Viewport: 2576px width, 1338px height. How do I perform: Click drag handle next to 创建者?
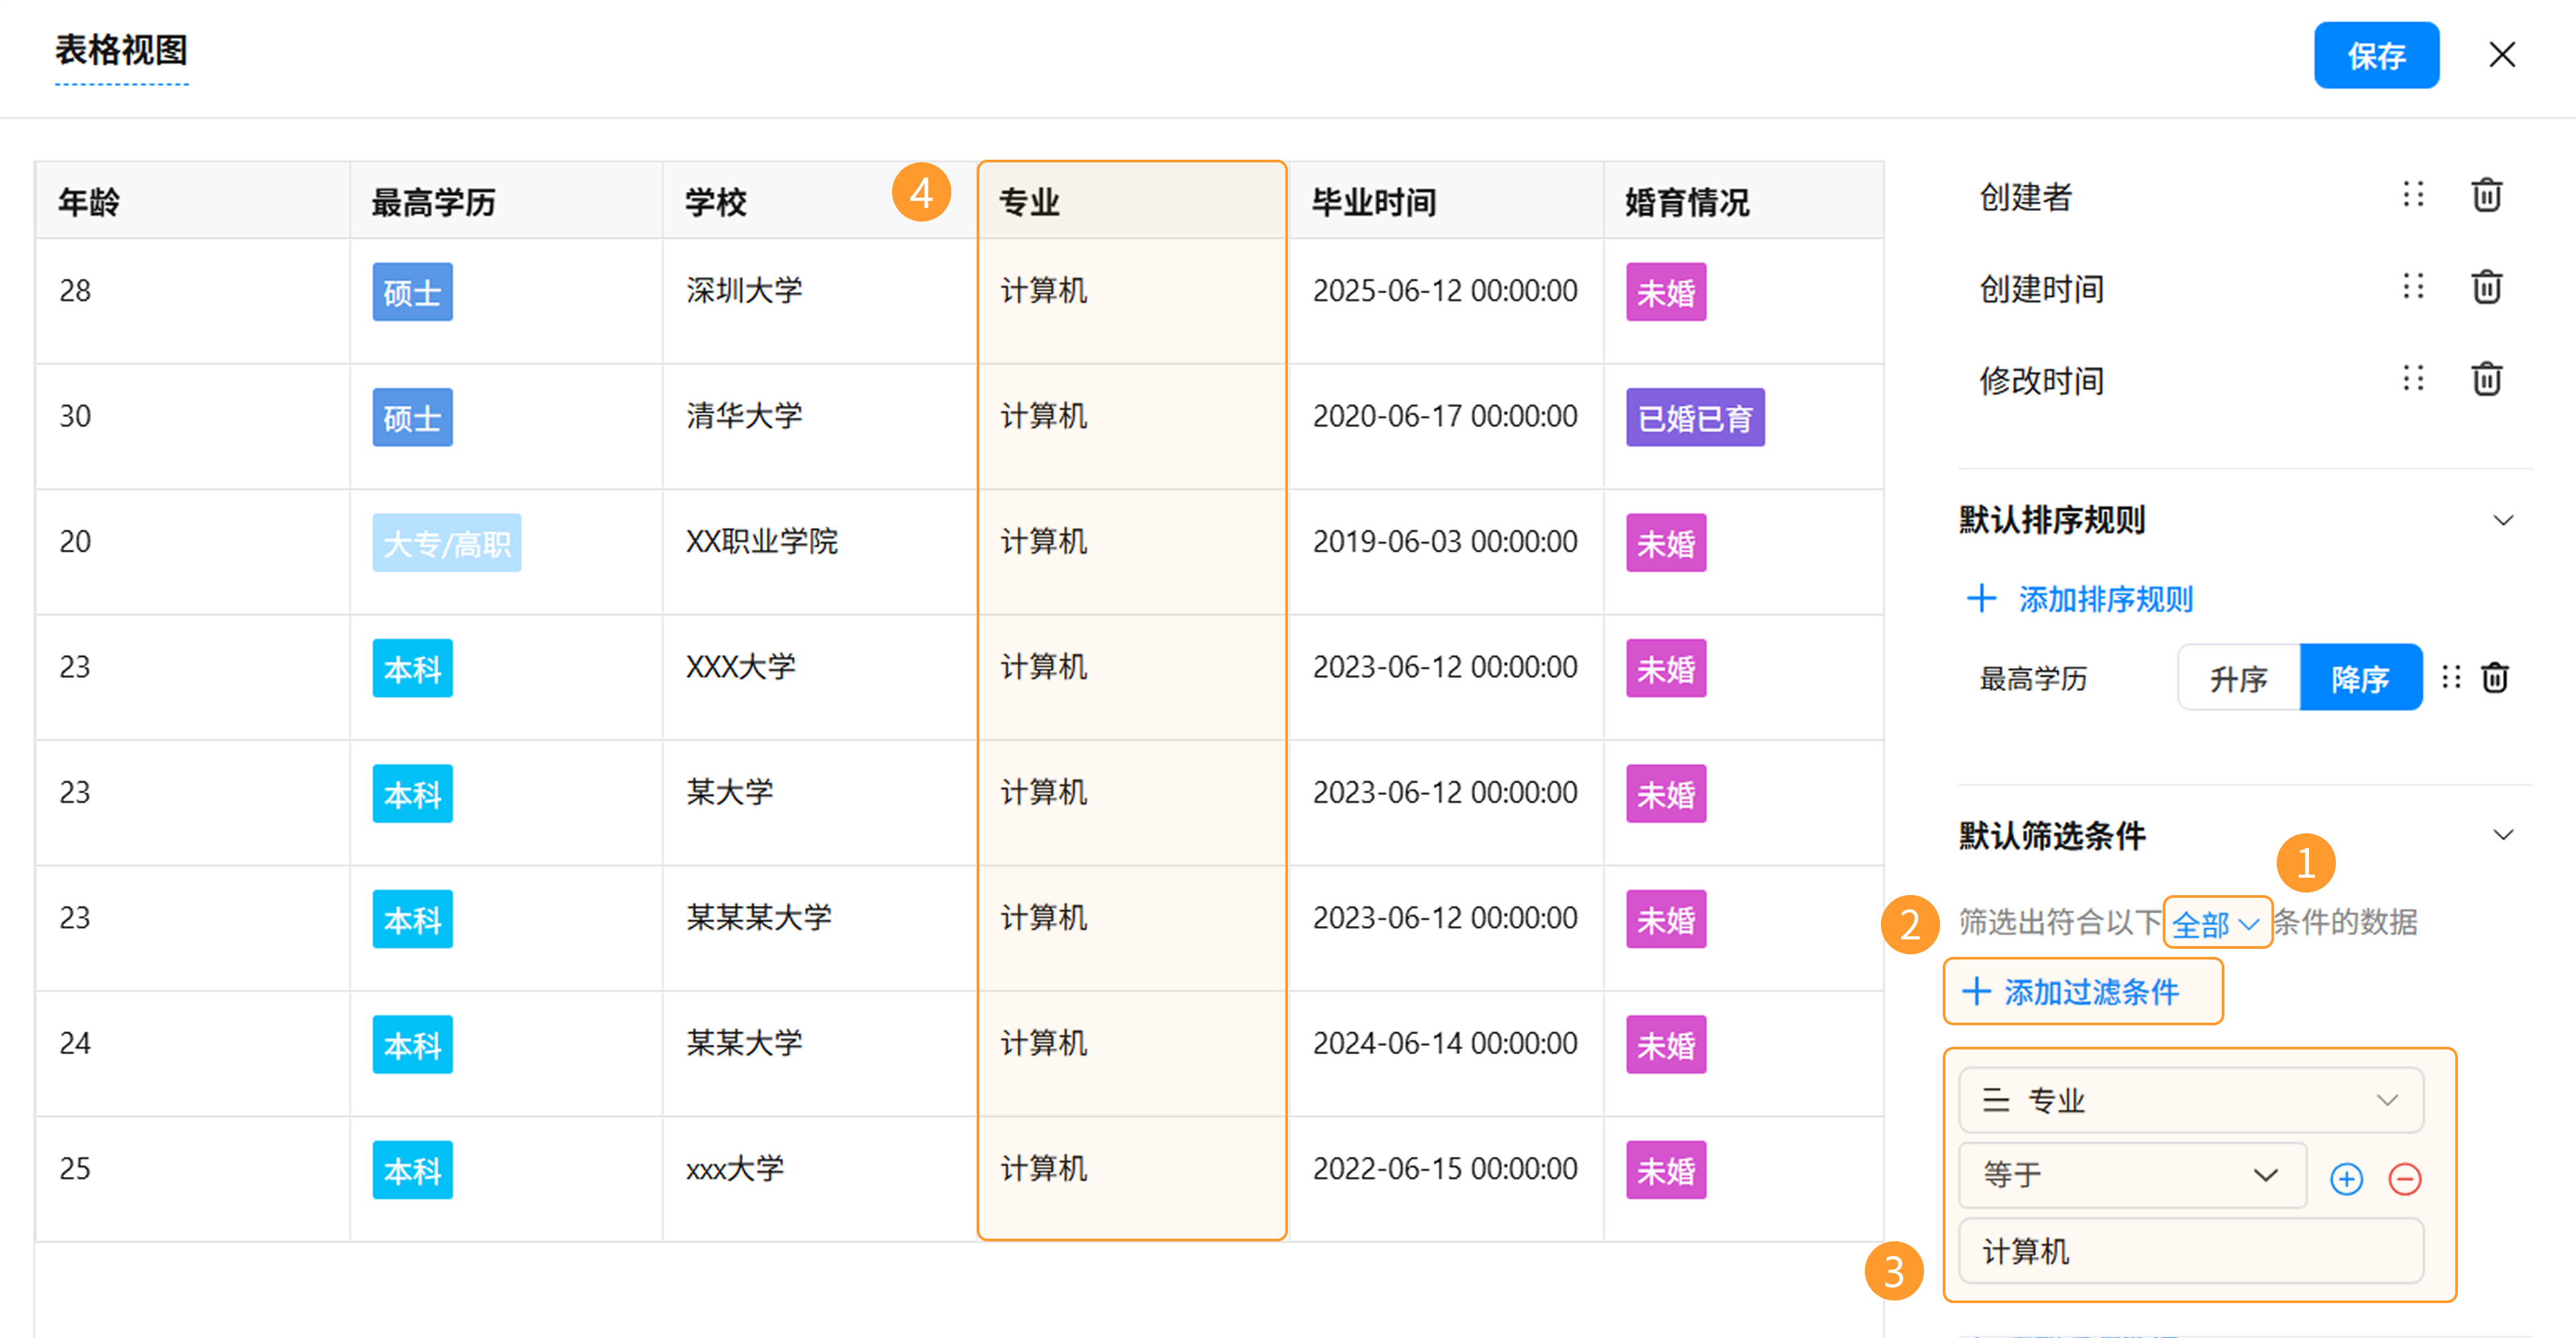click(x=2413, y=195)
